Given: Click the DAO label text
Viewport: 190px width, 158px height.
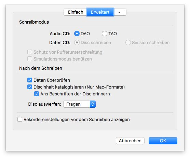Looking at the screenshot, I should (x=85, y=34).
